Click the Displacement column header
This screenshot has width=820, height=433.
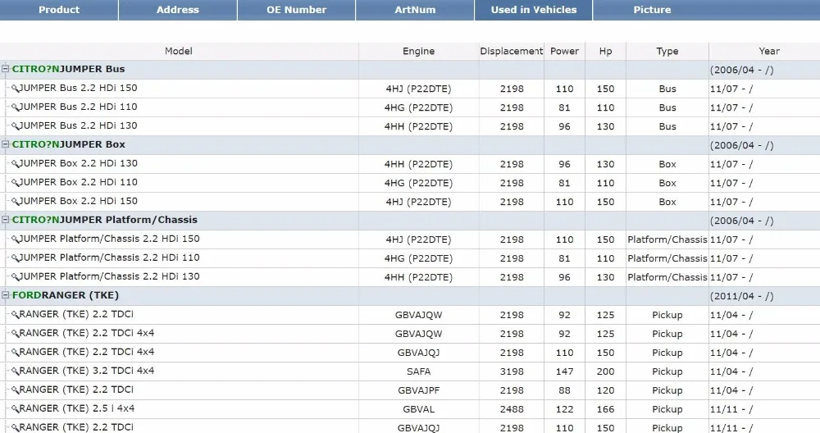[x=512, y=51]
